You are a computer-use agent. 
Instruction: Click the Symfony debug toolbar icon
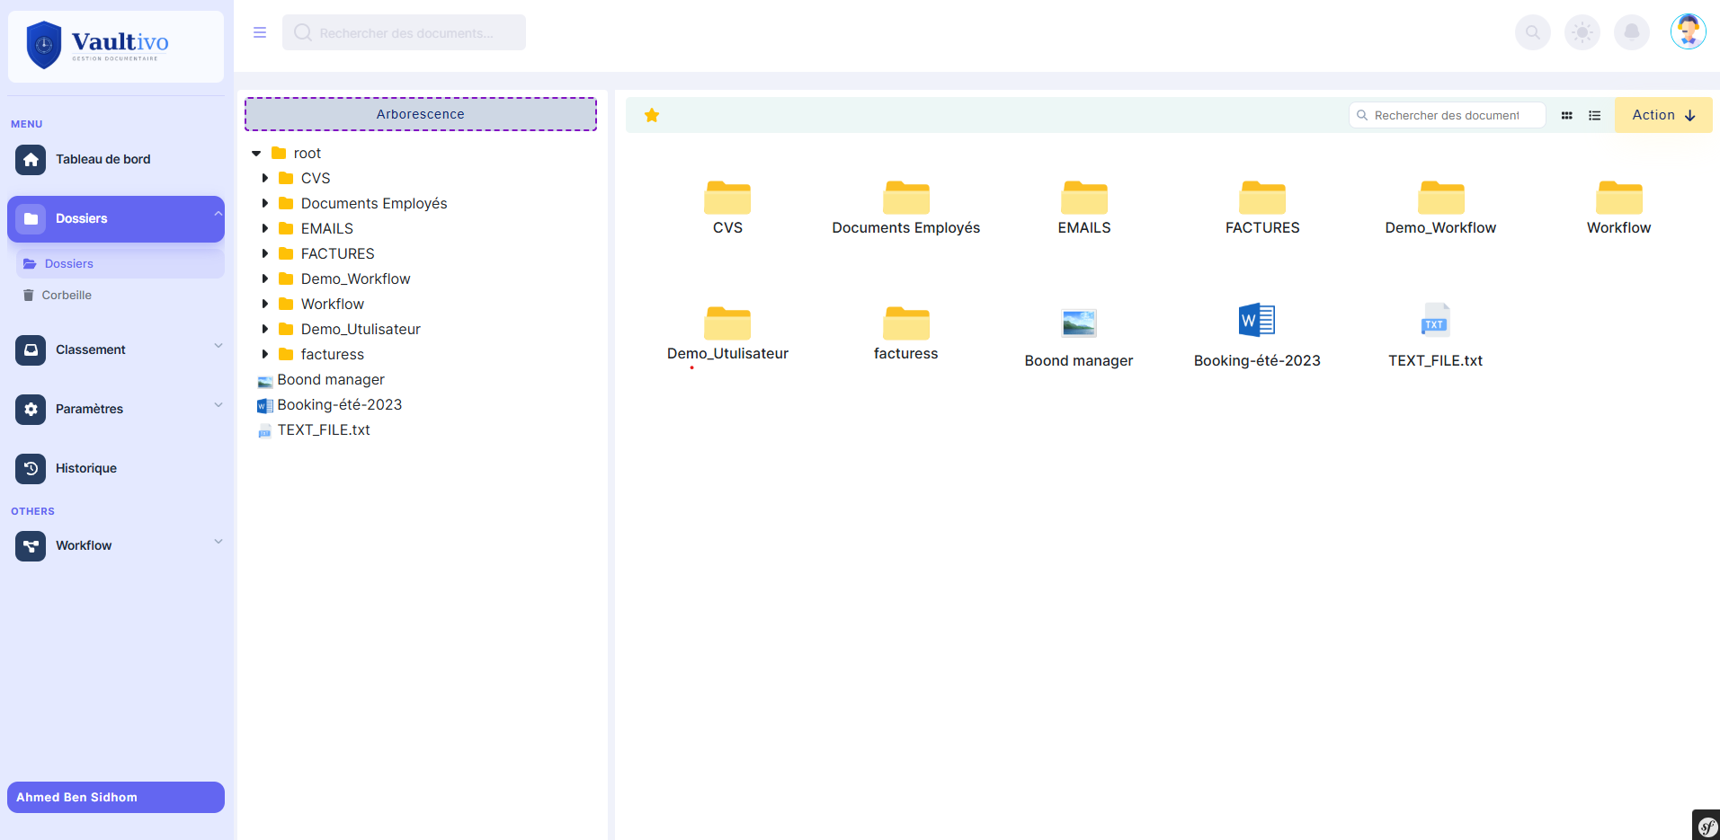(x=1707, y=826)
